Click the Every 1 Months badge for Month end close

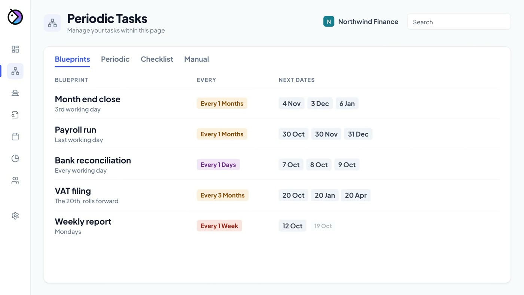pos(222,104)
